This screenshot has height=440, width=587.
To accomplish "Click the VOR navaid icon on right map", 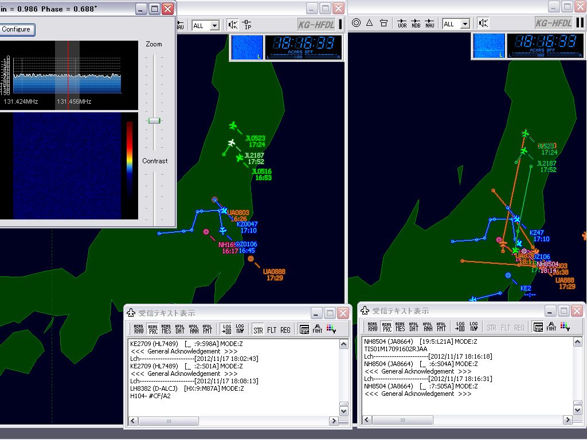I will tap(401, 24).
